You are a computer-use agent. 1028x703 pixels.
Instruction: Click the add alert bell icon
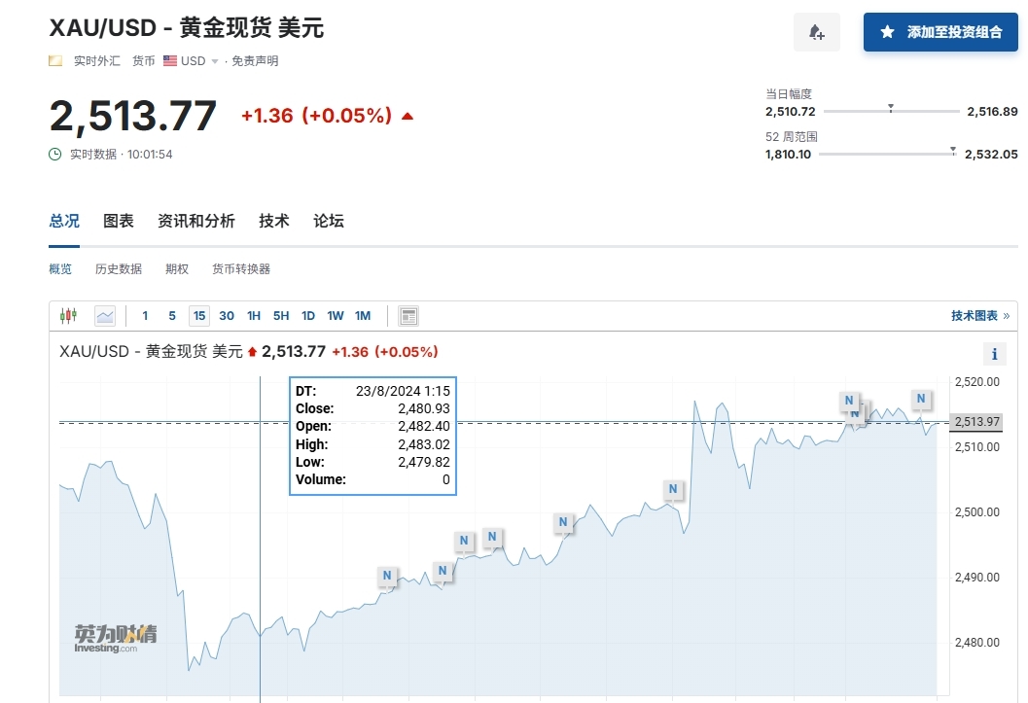point(817,33)
